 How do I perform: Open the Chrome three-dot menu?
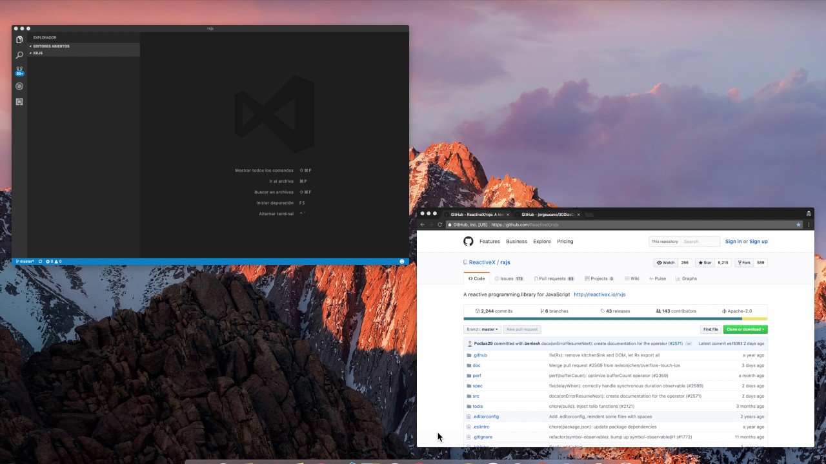(809, 225)
